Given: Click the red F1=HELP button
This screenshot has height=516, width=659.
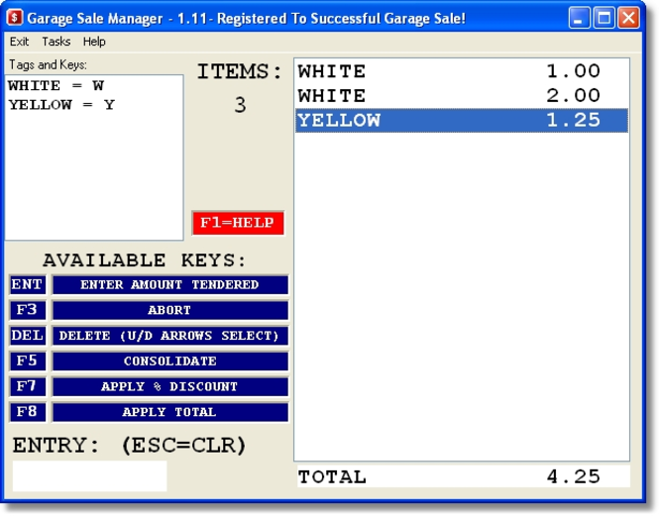Looking at the screenshot, I should pos(238,223).
